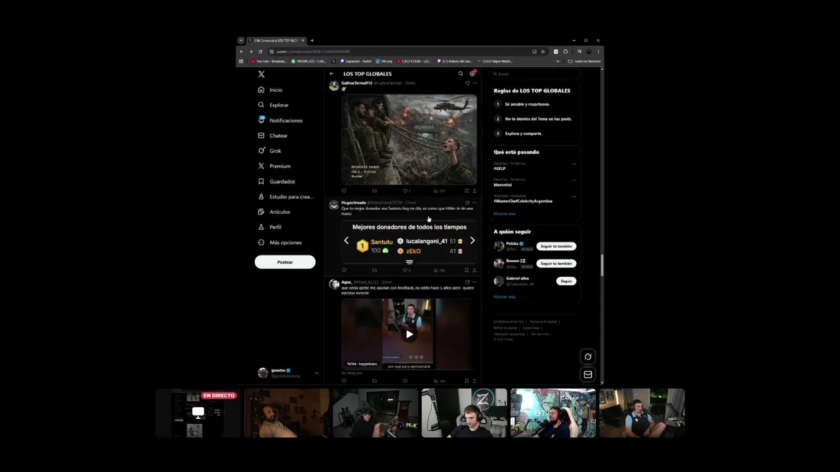Open Inicio home in the sidebar

click(270, 90)
